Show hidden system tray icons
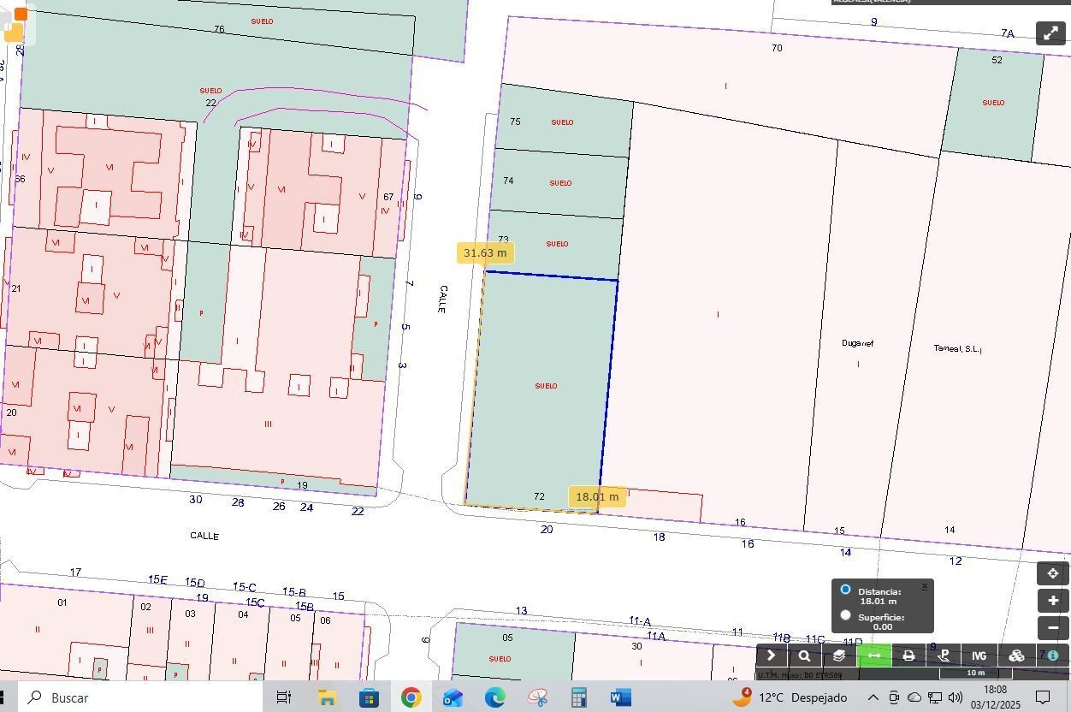The image size is (1071, 712). (873, 697)
